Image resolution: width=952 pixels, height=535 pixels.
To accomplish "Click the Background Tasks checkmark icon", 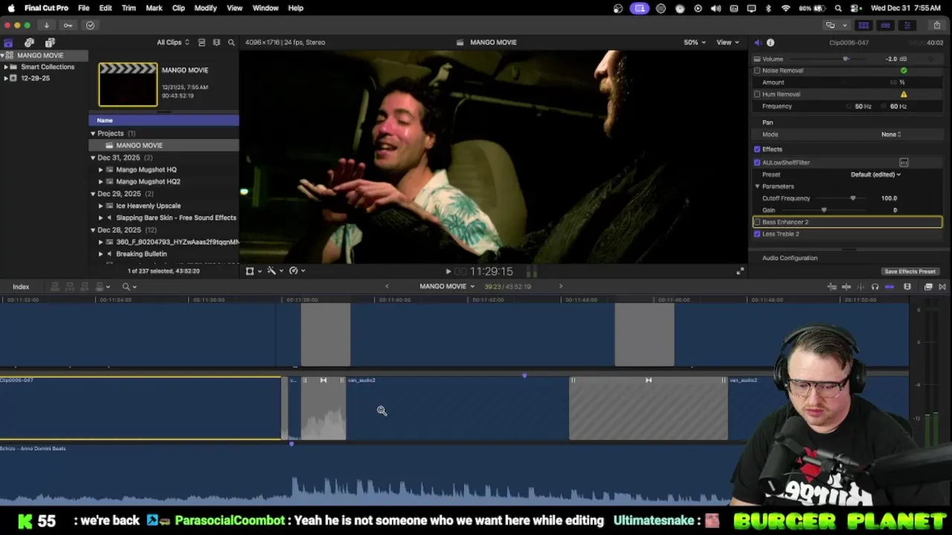I will click(90, 25).
